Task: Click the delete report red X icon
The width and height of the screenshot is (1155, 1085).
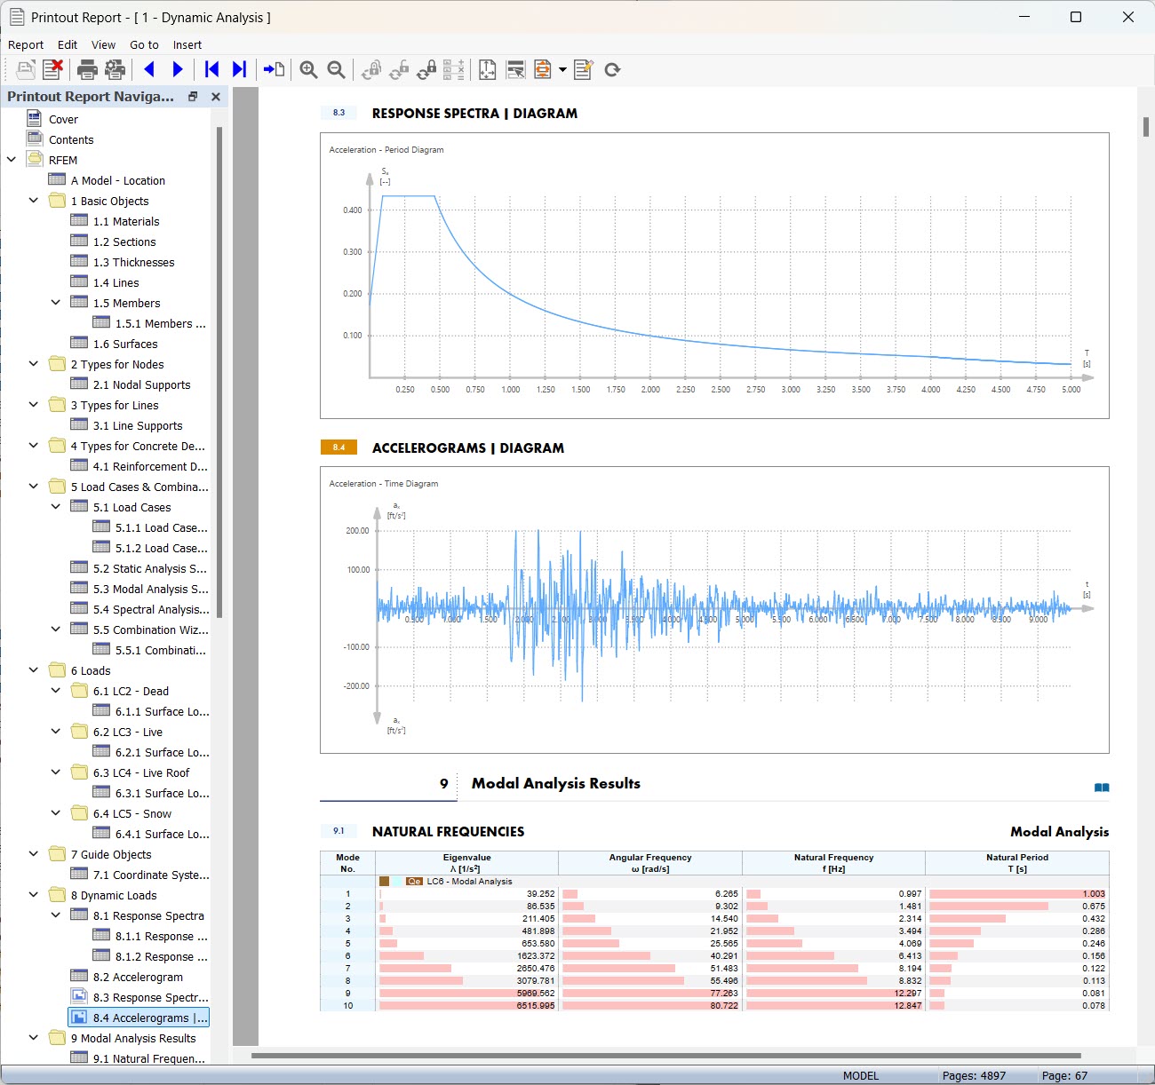Action: pos(53,69)
